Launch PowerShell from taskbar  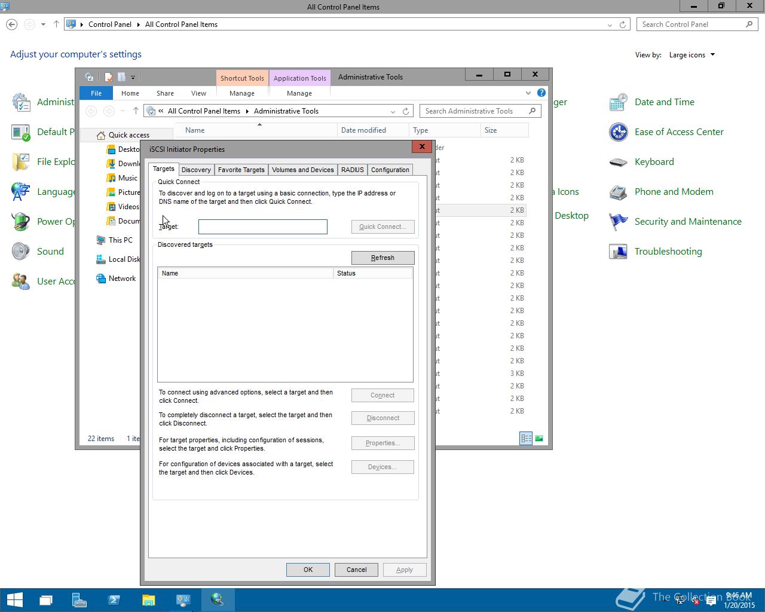pos(114,600)
